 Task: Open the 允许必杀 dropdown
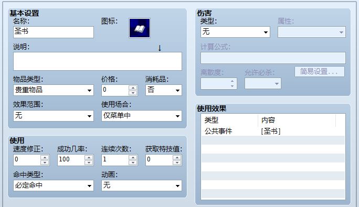tap(262, 83)
